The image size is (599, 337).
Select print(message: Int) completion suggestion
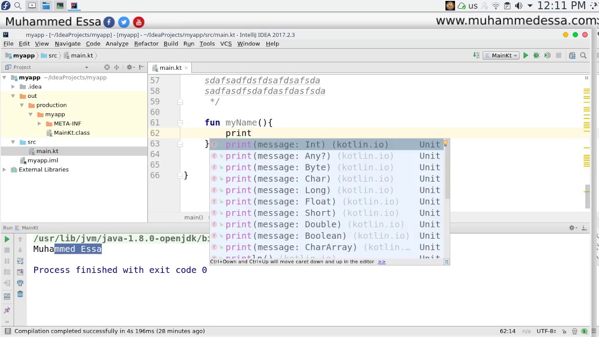(x=328, y=145)
